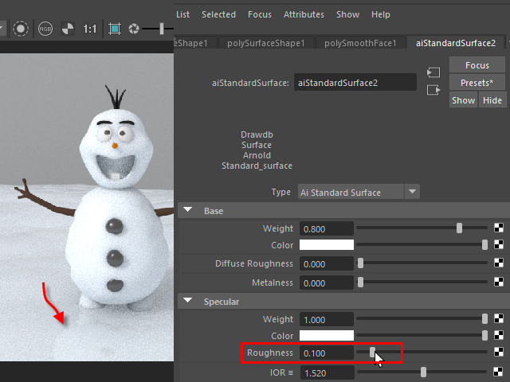Click the Base Color white swatch
The image size is (510, 382).
pyautogui.click(x=326, y=245)
